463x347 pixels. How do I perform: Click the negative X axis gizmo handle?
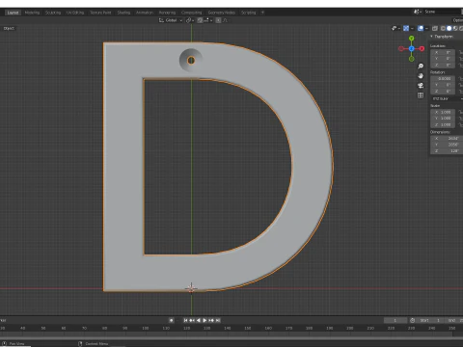(400, 48)
